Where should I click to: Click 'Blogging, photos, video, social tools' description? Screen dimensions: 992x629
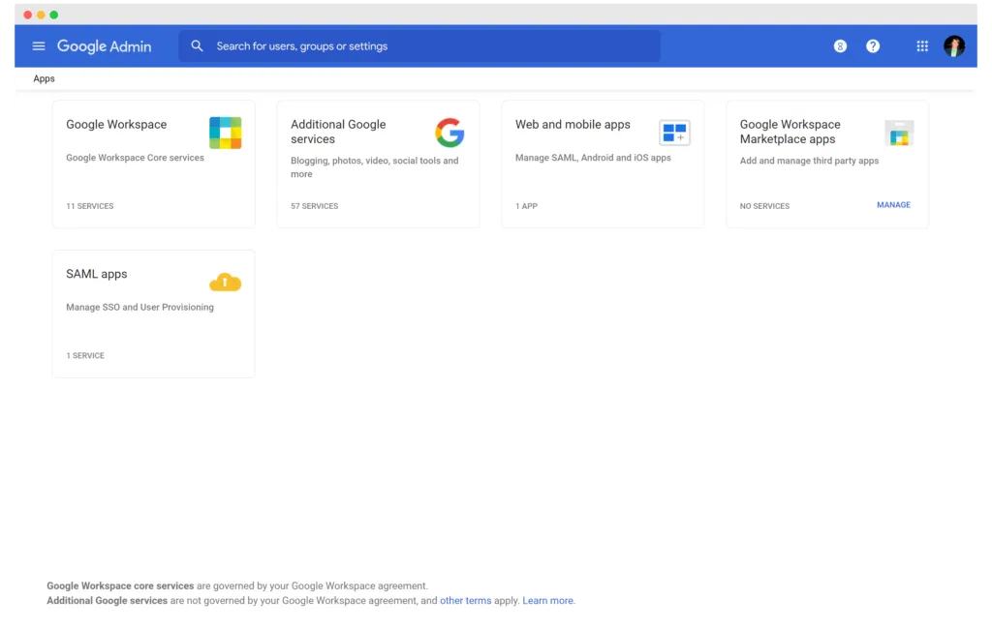375,166
